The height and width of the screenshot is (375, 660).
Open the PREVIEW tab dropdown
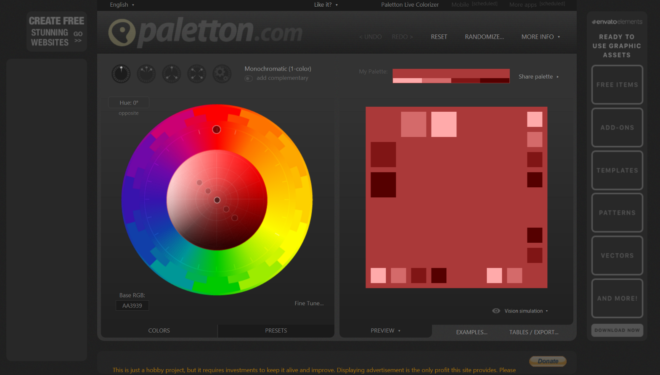(x=385, y=330)
